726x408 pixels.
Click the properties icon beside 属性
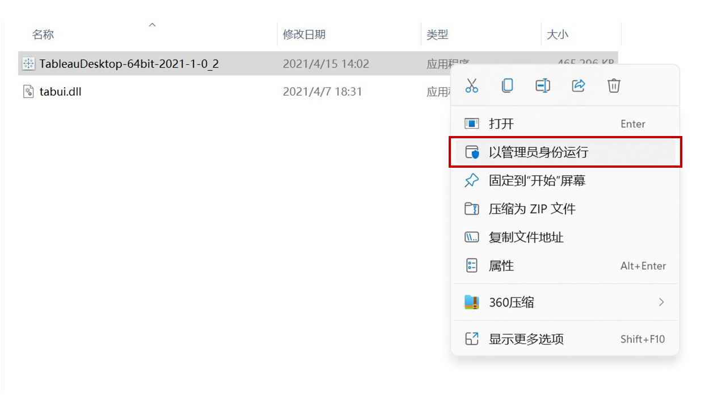472,265
